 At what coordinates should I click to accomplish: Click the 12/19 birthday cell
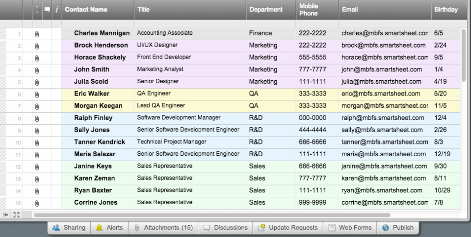445,154
